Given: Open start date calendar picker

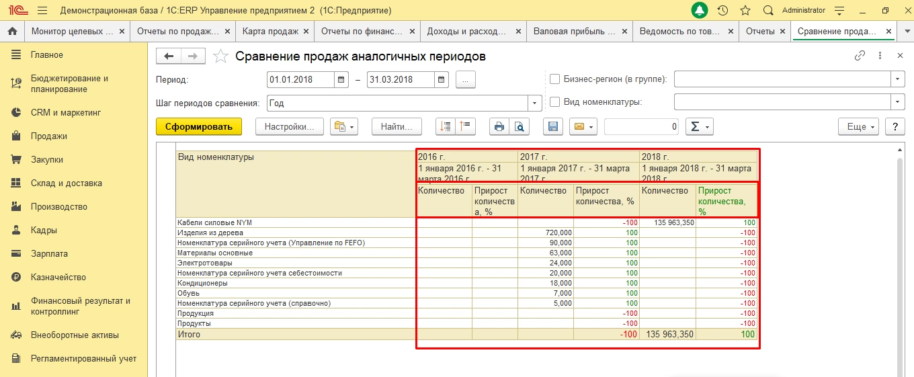Looking at the screenshot, I should click(x=341, y=80).
